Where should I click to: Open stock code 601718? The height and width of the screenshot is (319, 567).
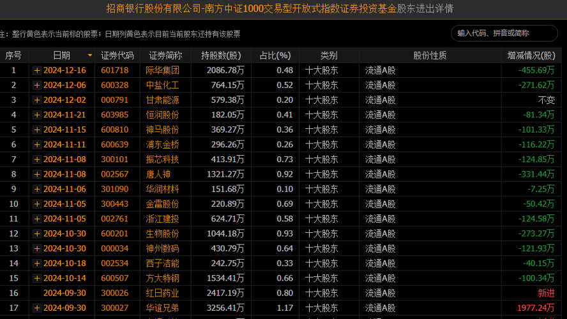[115, 70]
